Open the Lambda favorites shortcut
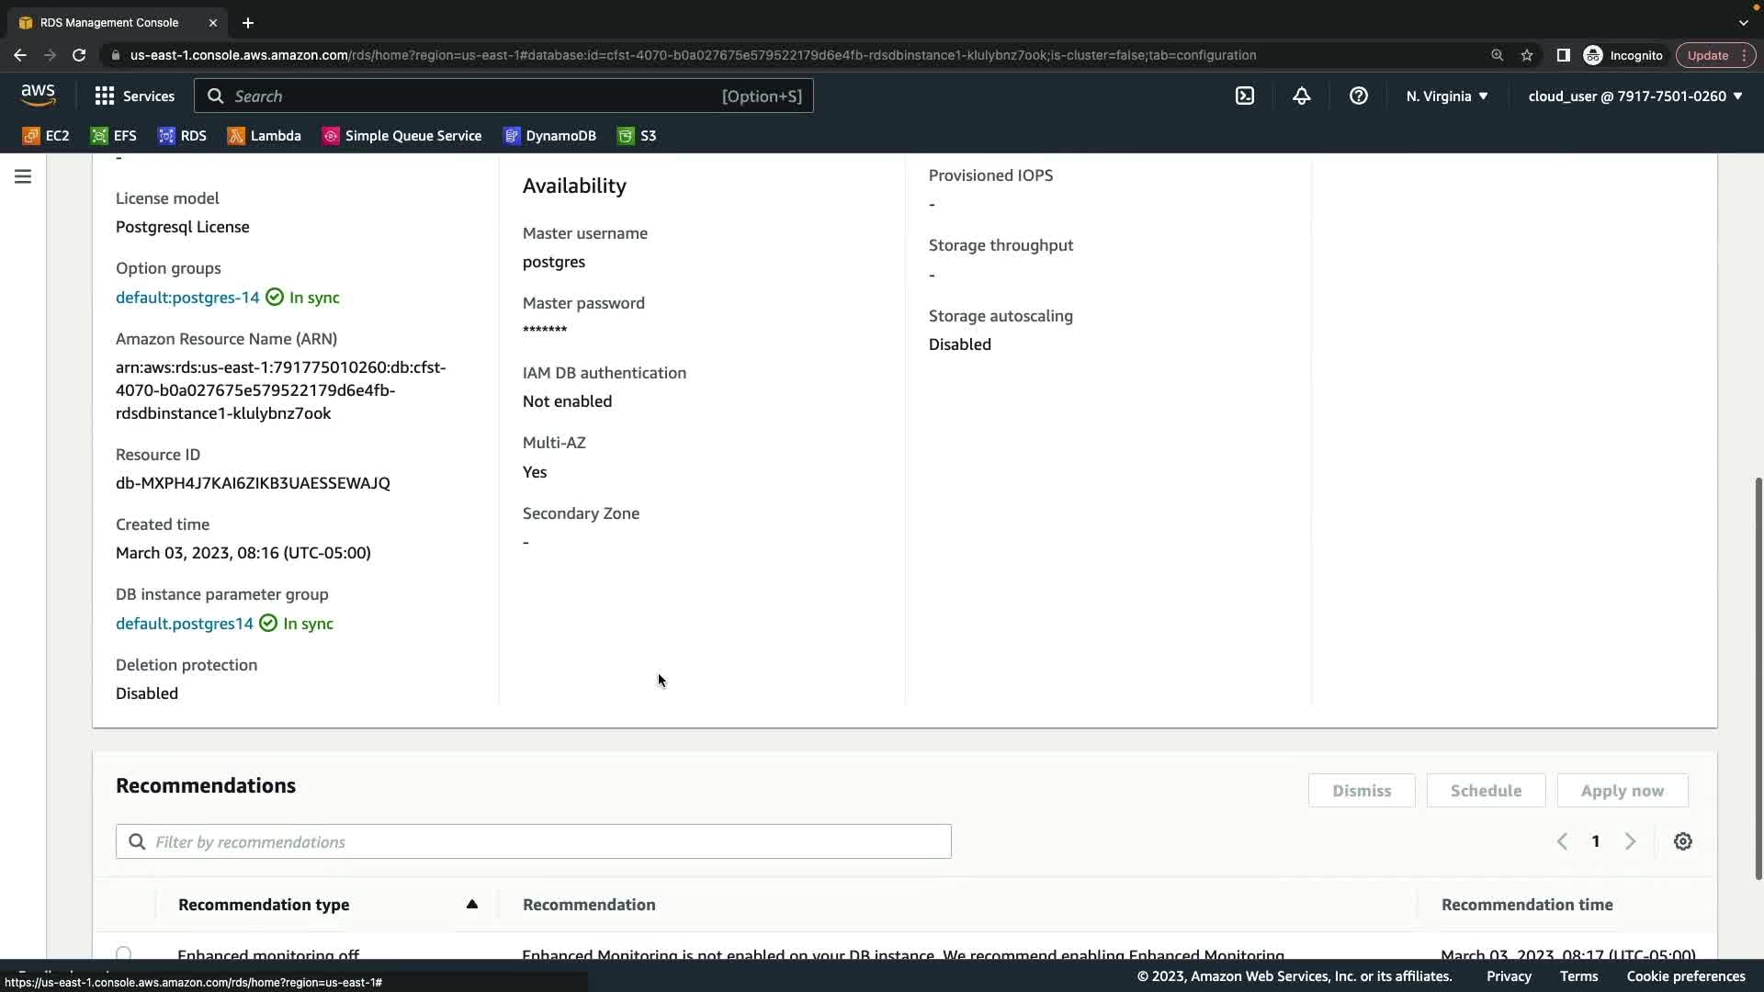The width and height of the screenshot is (1764, 992). (x=265, y=136)
